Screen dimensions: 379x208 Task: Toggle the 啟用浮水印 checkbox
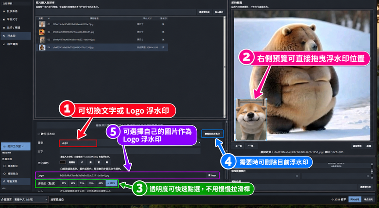[x=39, y=134]
